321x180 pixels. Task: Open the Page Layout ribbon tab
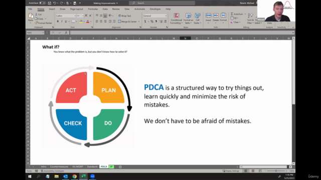(x=76, y=9)
